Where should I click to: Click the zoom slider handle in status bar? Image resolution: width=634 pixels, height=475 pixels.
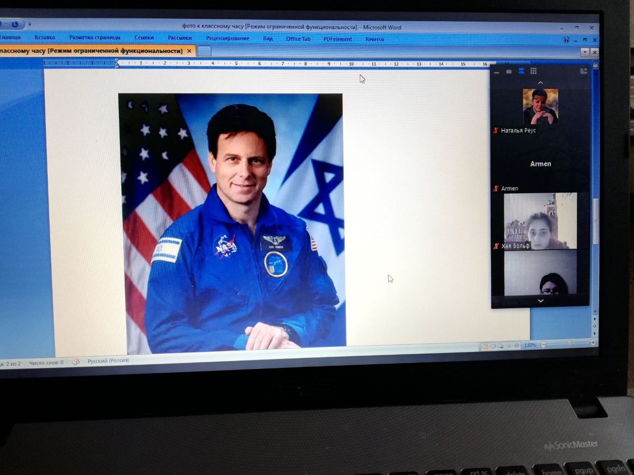569,344
